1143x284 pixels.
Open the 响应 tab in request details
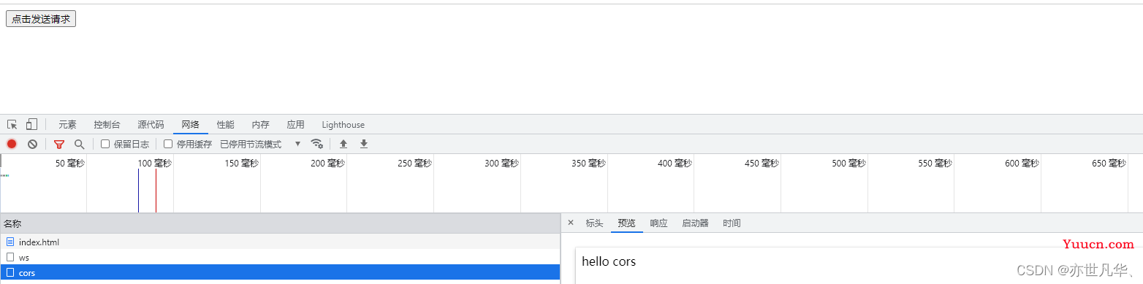click(x=659, y=223)
